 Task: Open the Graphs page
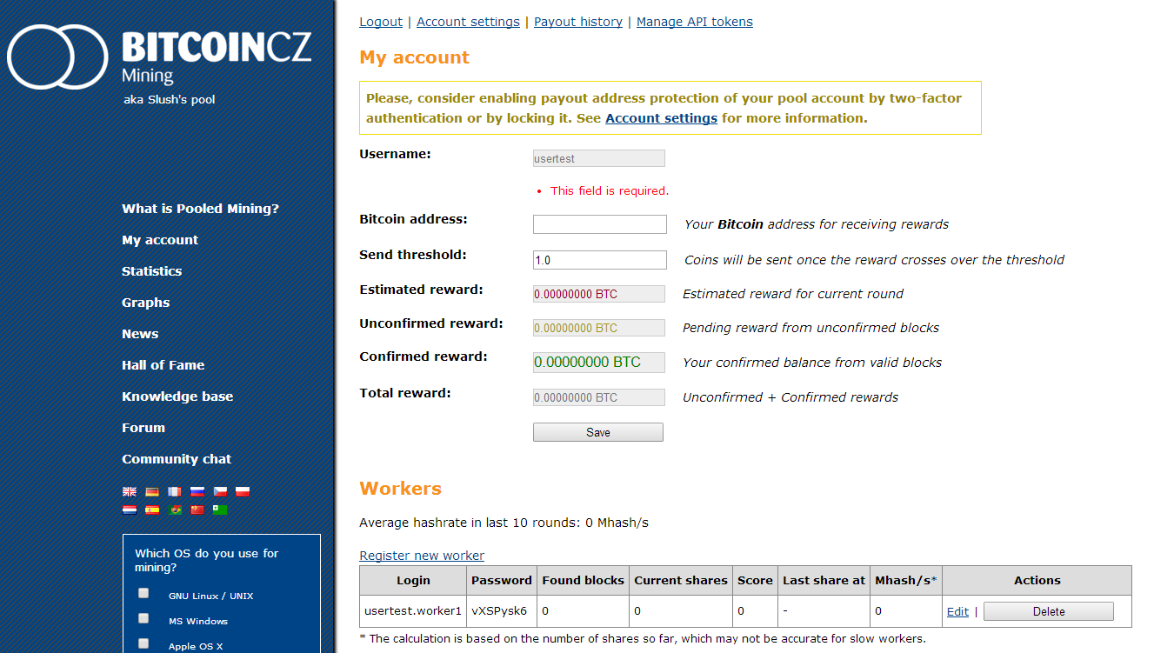pos(145,303)
